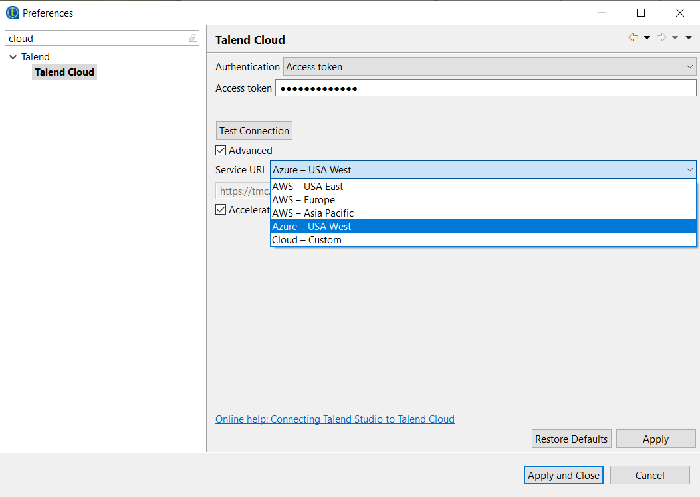
Task: Pick Cloud – Custom service URL
Action: (x=306, y=240)
